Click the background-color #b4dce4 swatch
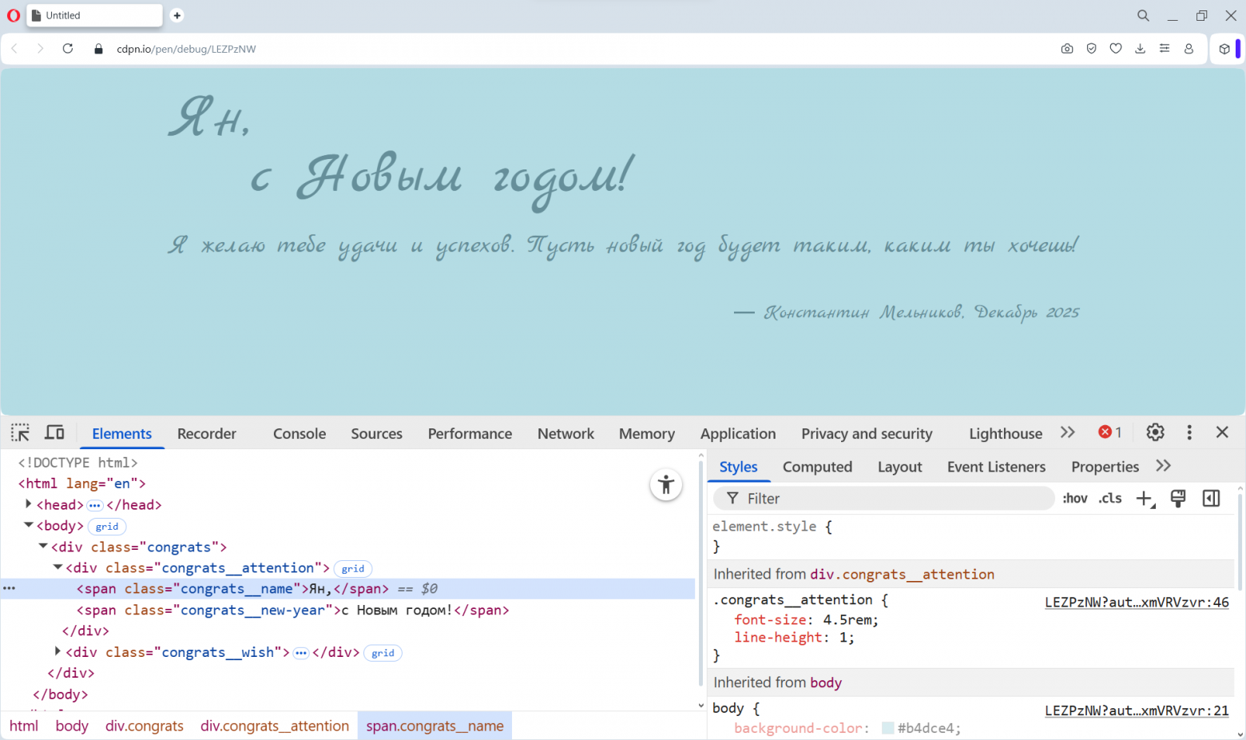1246x740 pixels. [887, 728]
